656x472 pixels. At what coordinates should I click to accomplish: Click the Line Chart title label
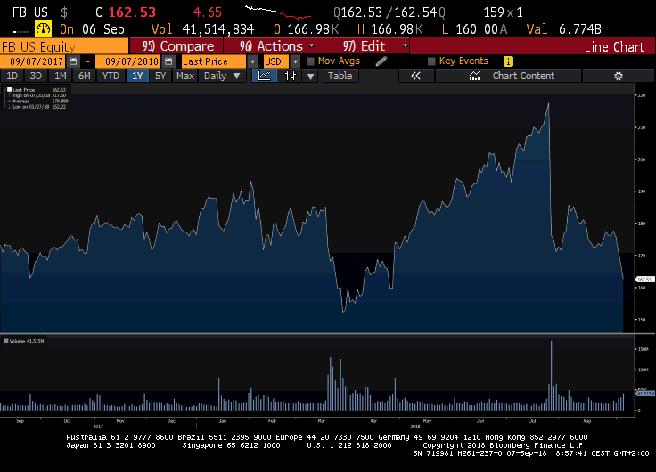tap(614, 47)
